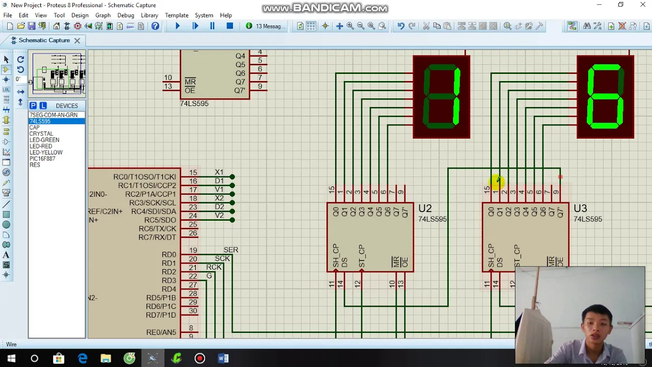Click the schematic overview thumbnail
This screenshot has width=652, height=367.
[x=57, y=73]
